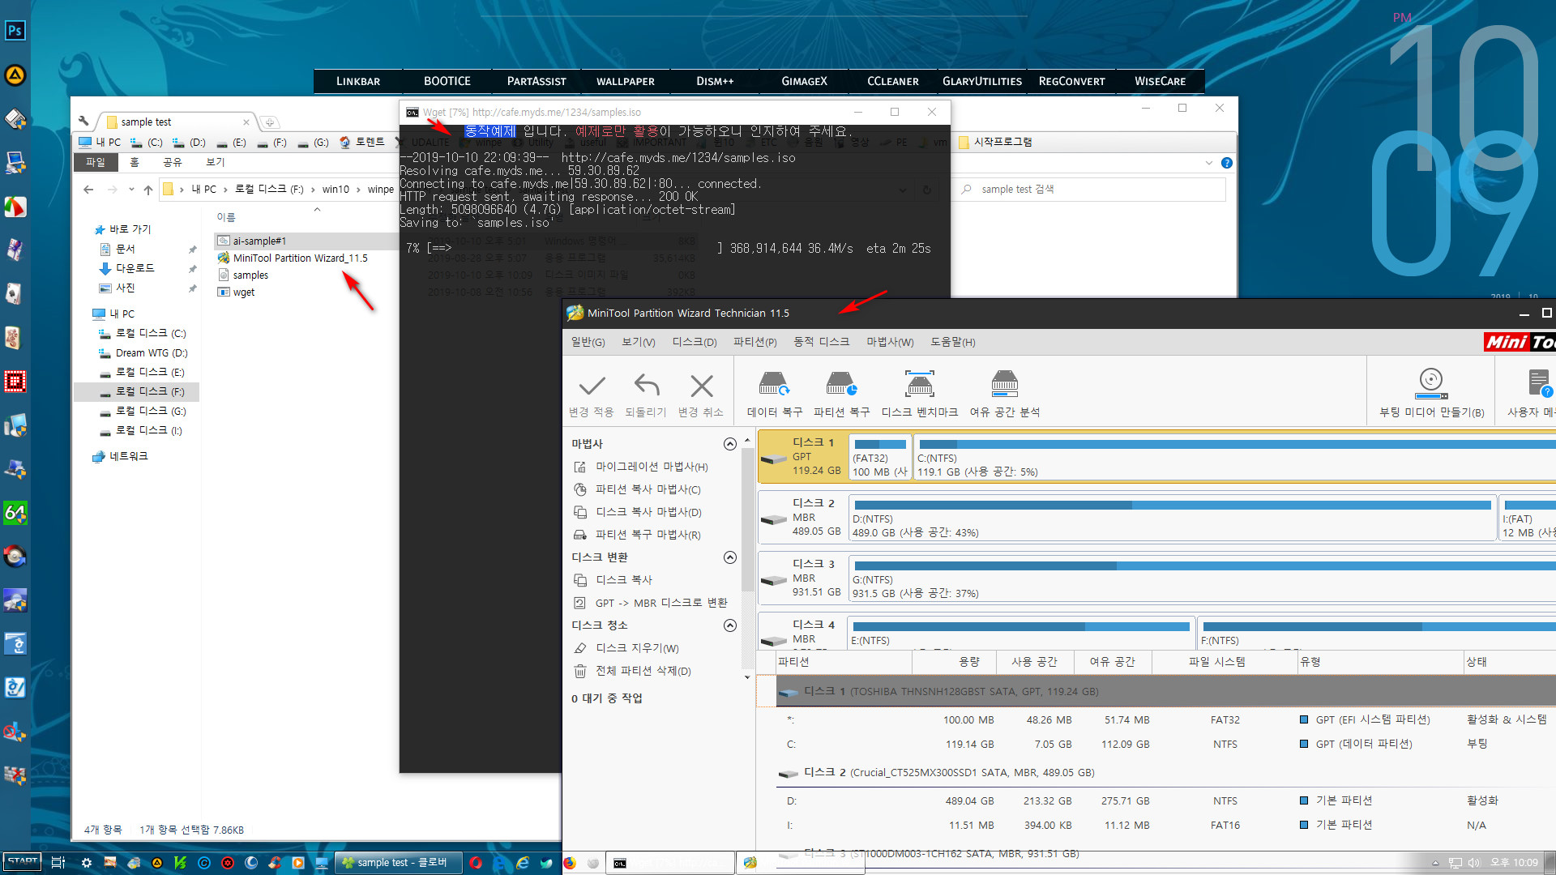
Task: Open Windows START button
Action: tap(22, 862)
